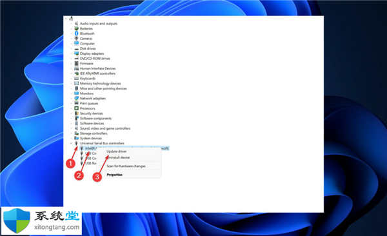Image resolution: width=387 pixels, height=236 pixels.
Task: Click the Memory technology devices icon
Action: tap(77, 83)
